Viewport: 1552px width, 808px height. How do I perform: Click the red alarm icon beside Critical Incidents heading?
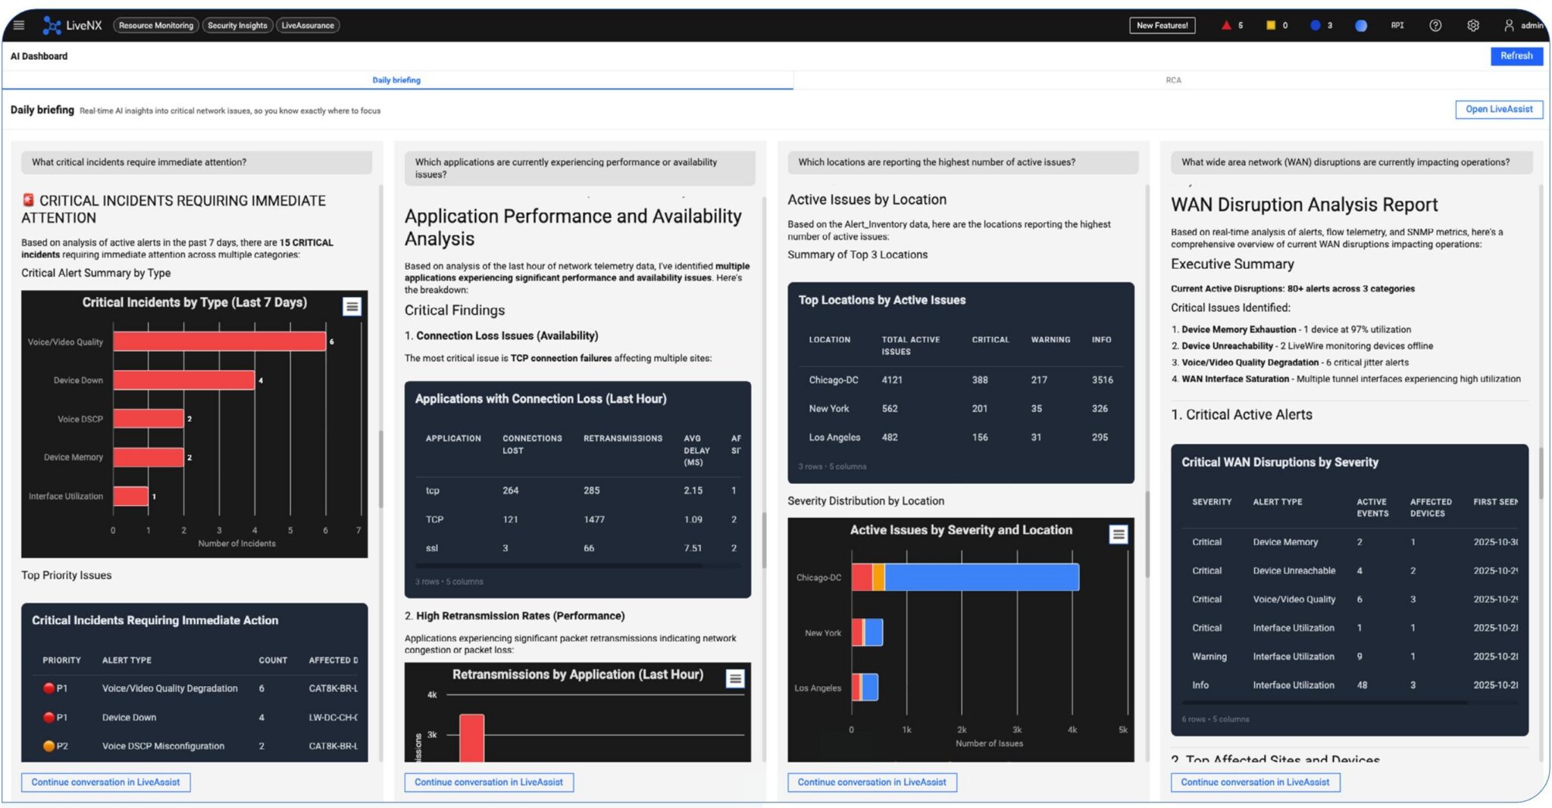coord(28,200)
